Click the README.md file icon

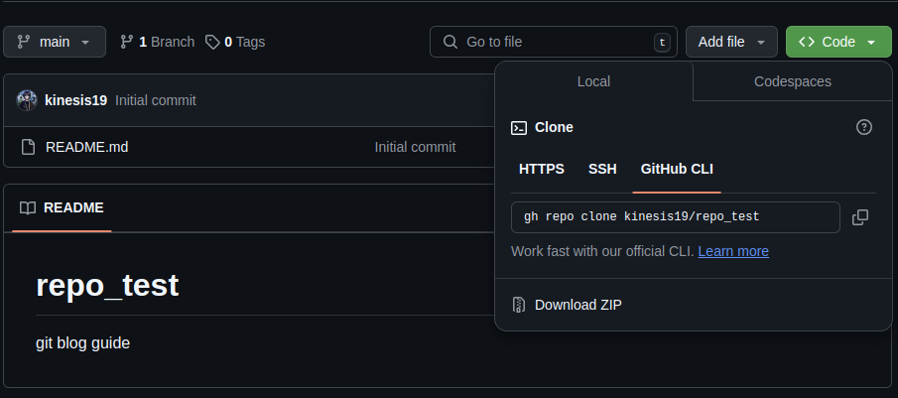[28, 147]
